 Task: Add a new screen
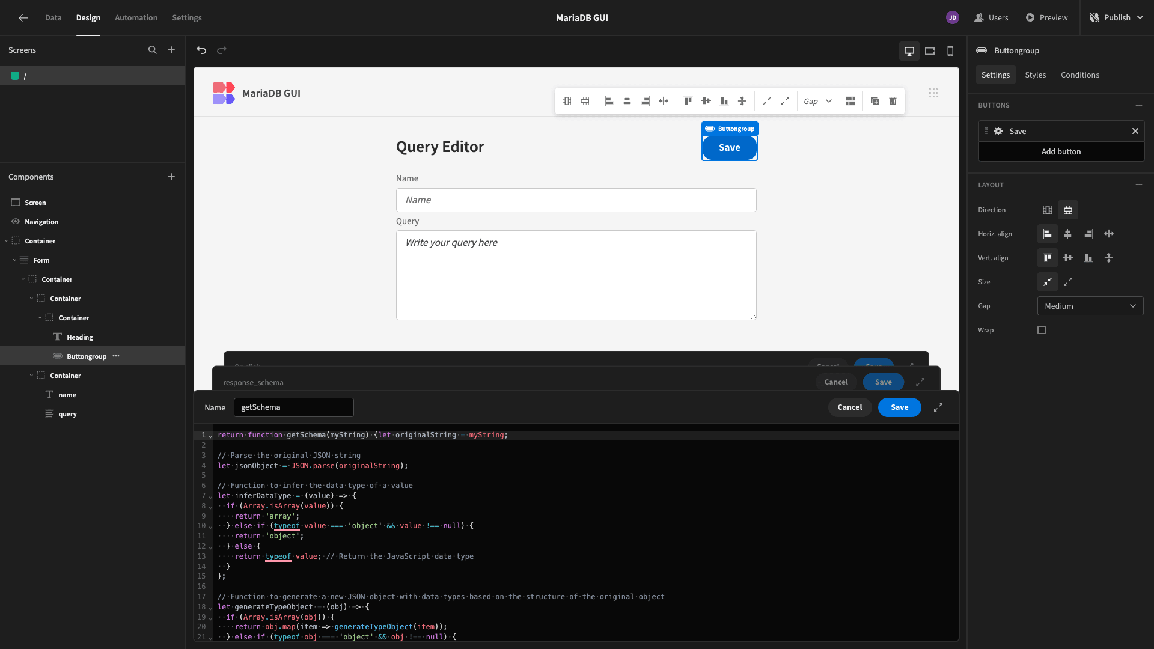pyautogui.click(x=171, y=50)
